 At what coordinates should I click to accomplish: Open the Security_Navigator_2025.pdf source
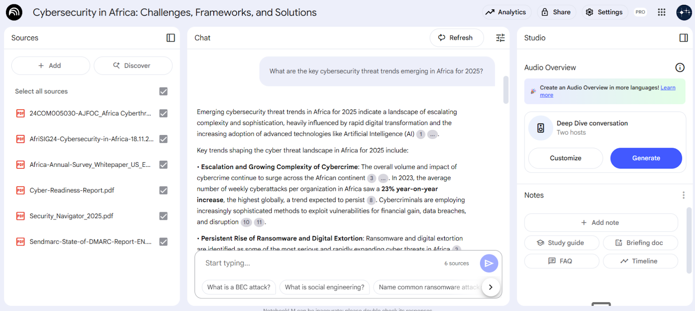(x=71, y=216)
